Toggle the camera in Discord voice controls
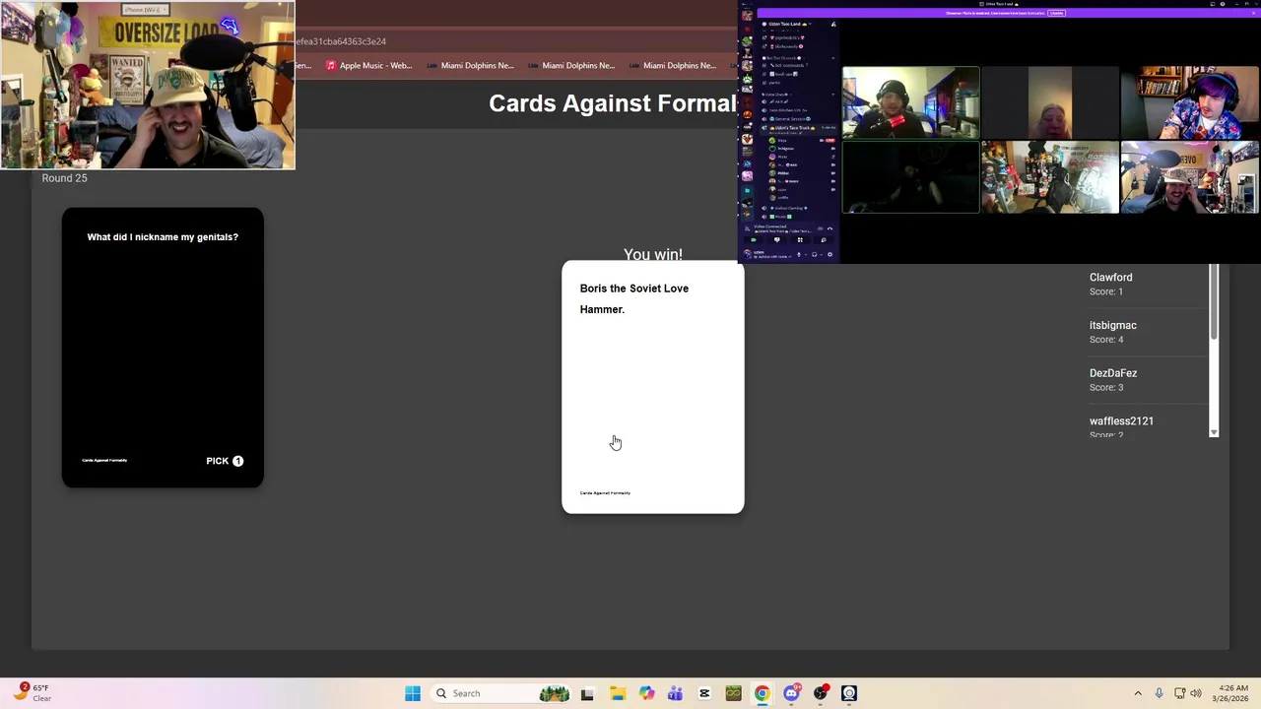Image resolution: width=1261 pixels, height=709 pixels. coord(754,240)
